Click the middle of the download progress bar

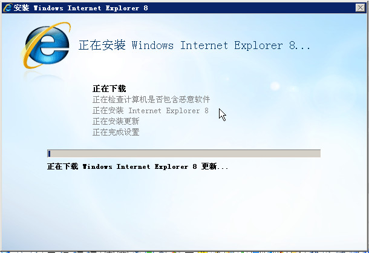[x=184, y=153]
